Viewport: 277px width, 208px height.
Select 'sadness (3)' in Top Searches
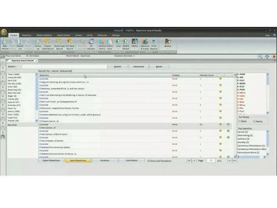(x=243, y=139)
